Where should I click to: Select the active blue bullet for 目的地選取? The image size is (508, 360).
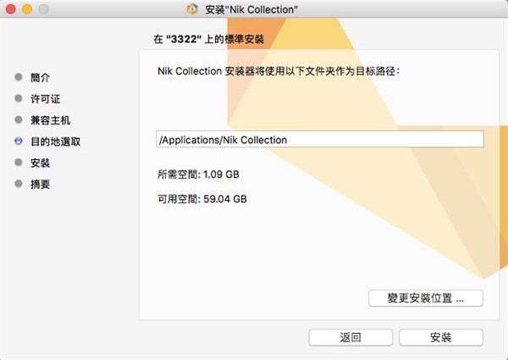coord(19,141)
